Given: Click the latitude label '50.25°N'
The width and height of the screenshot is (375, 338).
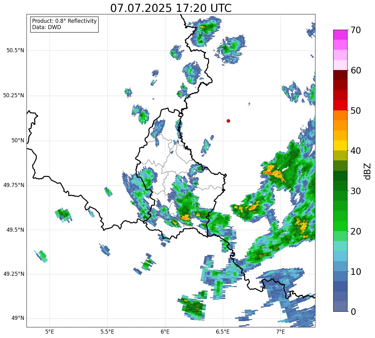Looking at the screenshot, I should point(14,95).
